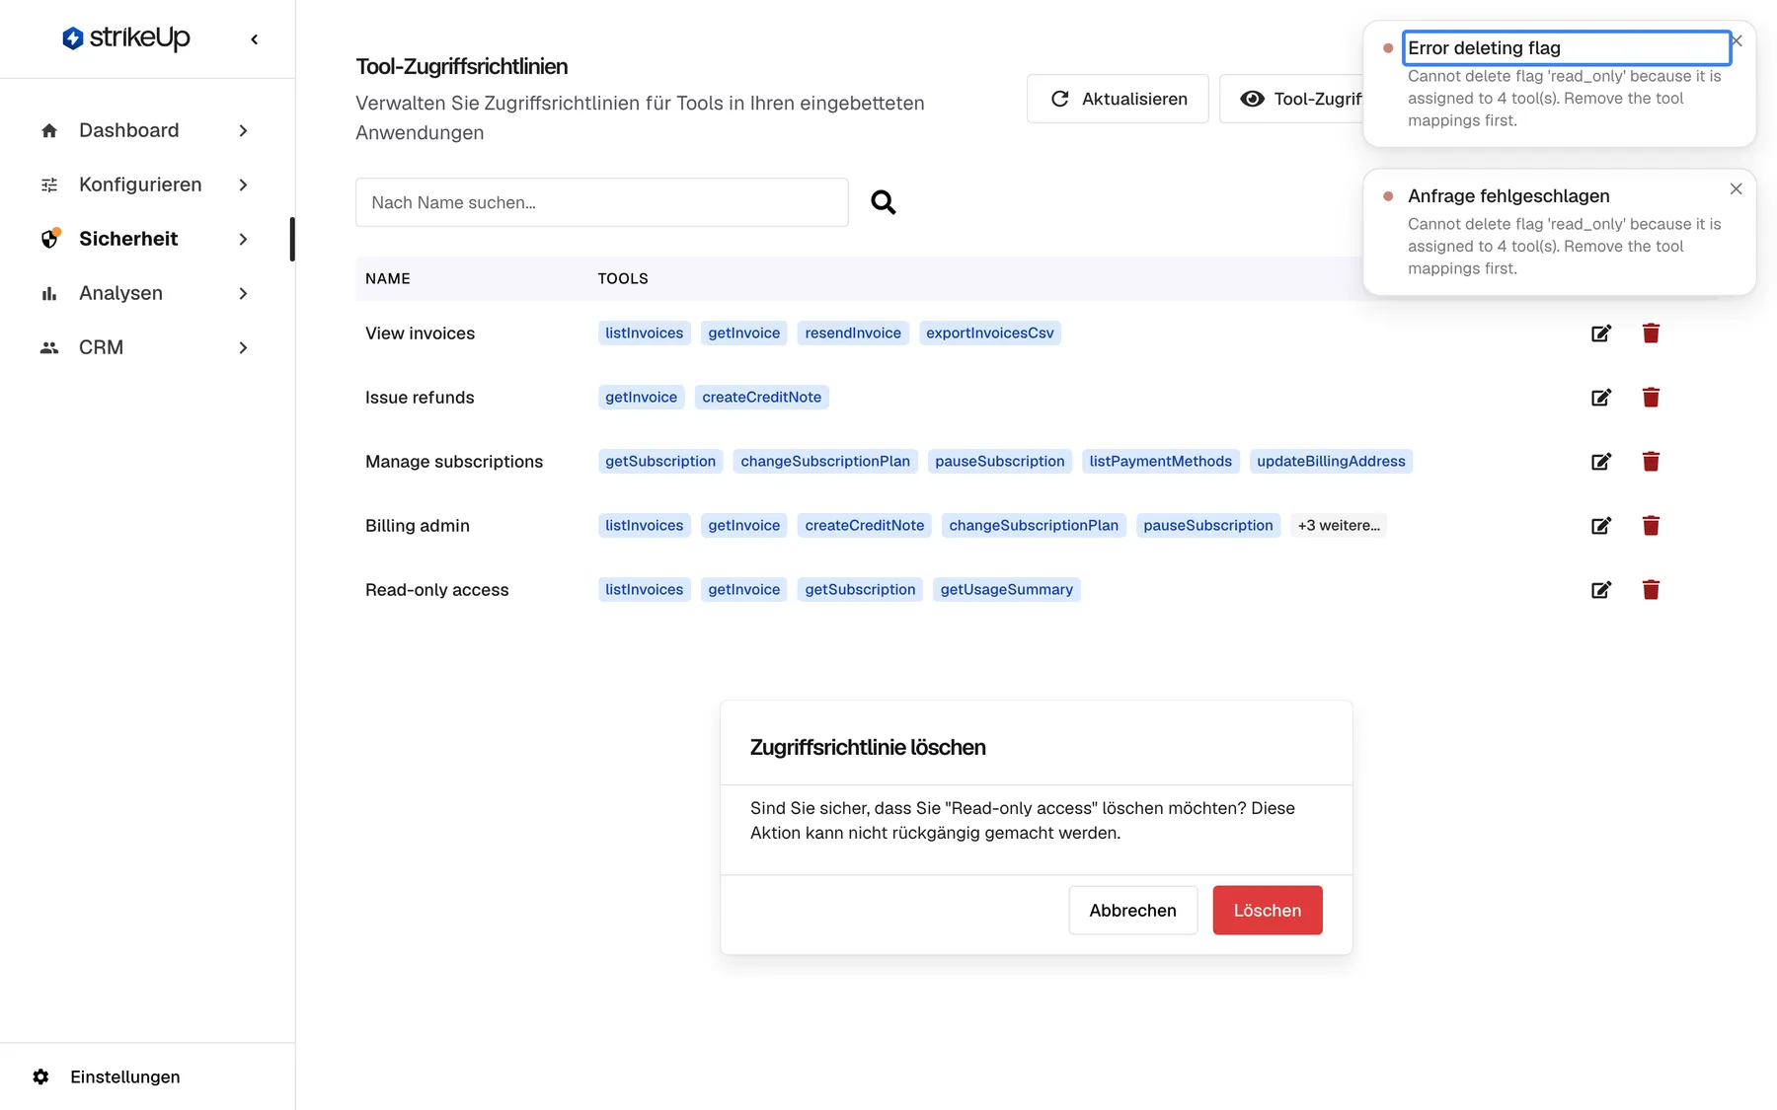Show +3 weitere tools for Billing admin
1777x1110 pixels.
[1339, 526]
